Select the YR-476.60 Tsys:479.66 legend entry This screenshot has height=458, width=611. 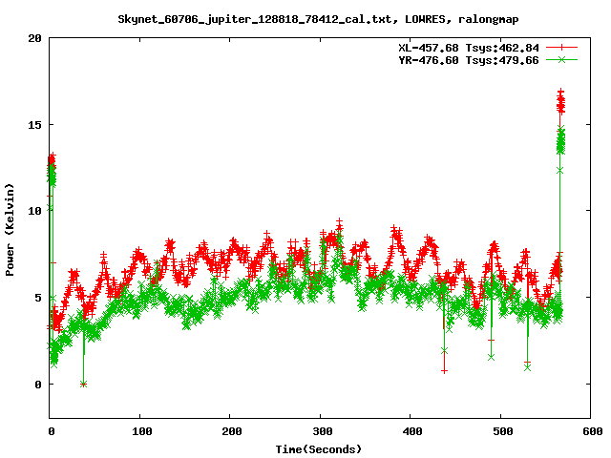tap(469, 60)
